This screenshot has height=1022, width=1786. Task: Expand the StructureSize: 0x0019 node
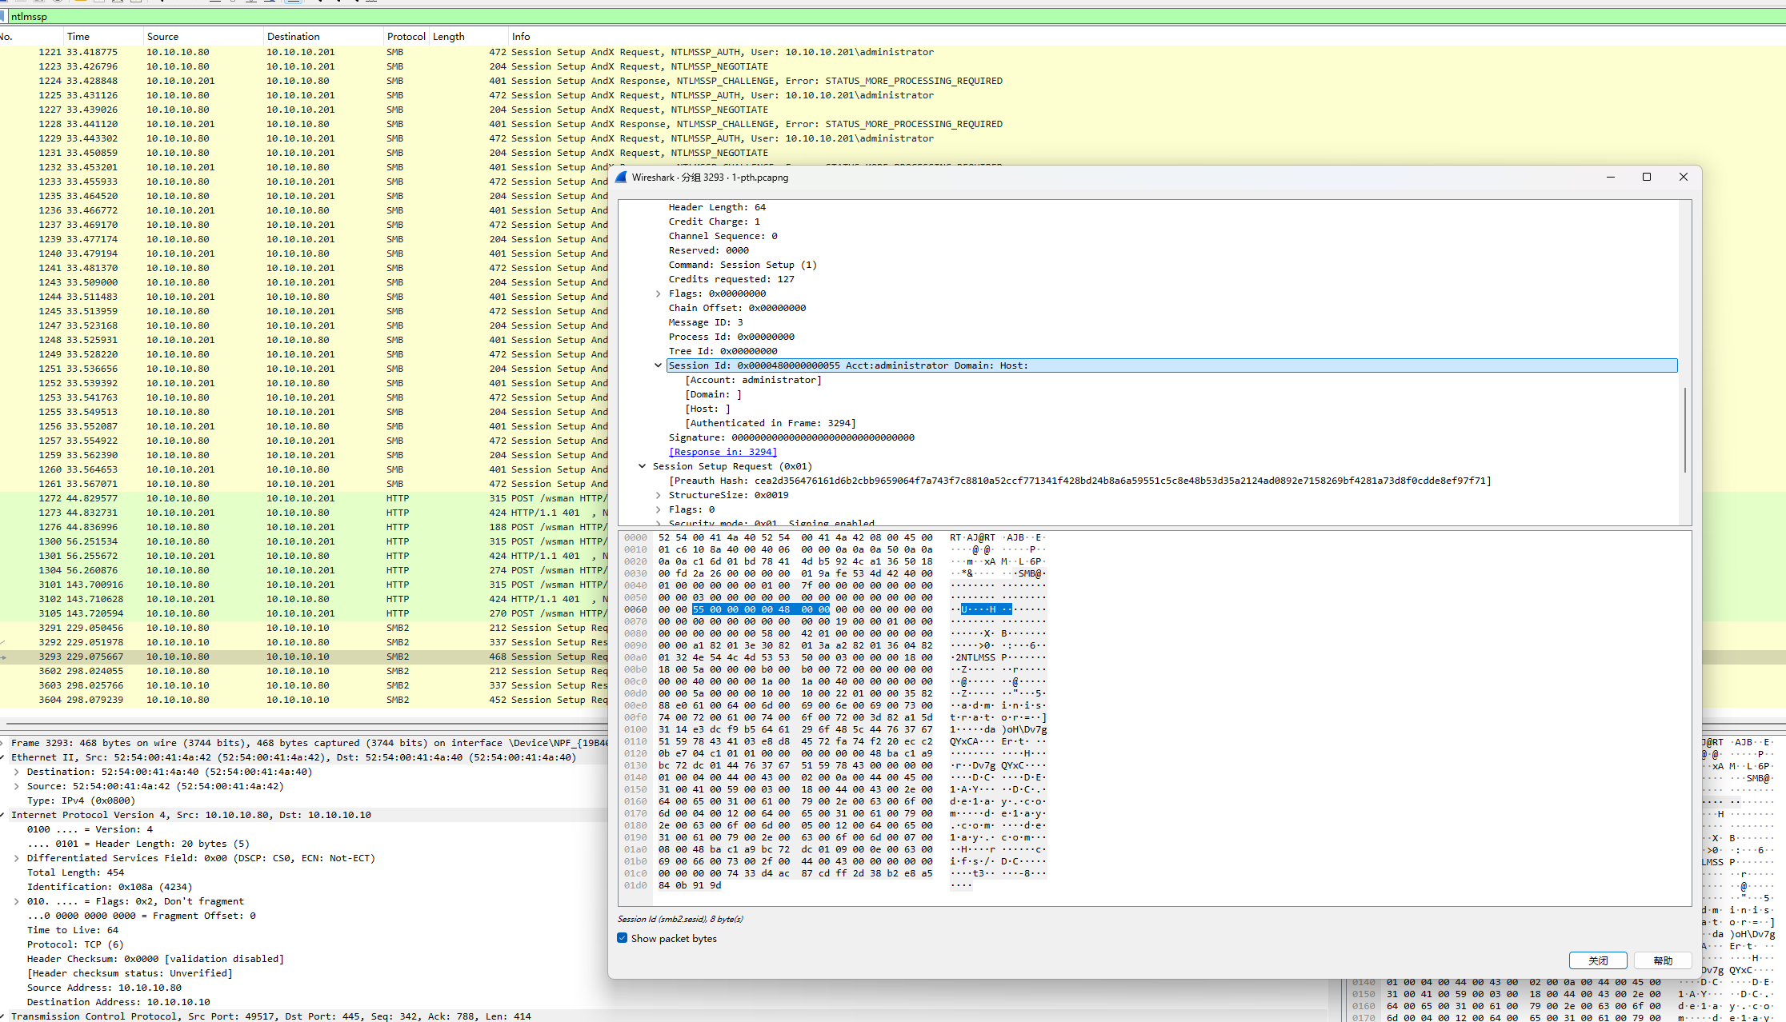coord(659,495)
